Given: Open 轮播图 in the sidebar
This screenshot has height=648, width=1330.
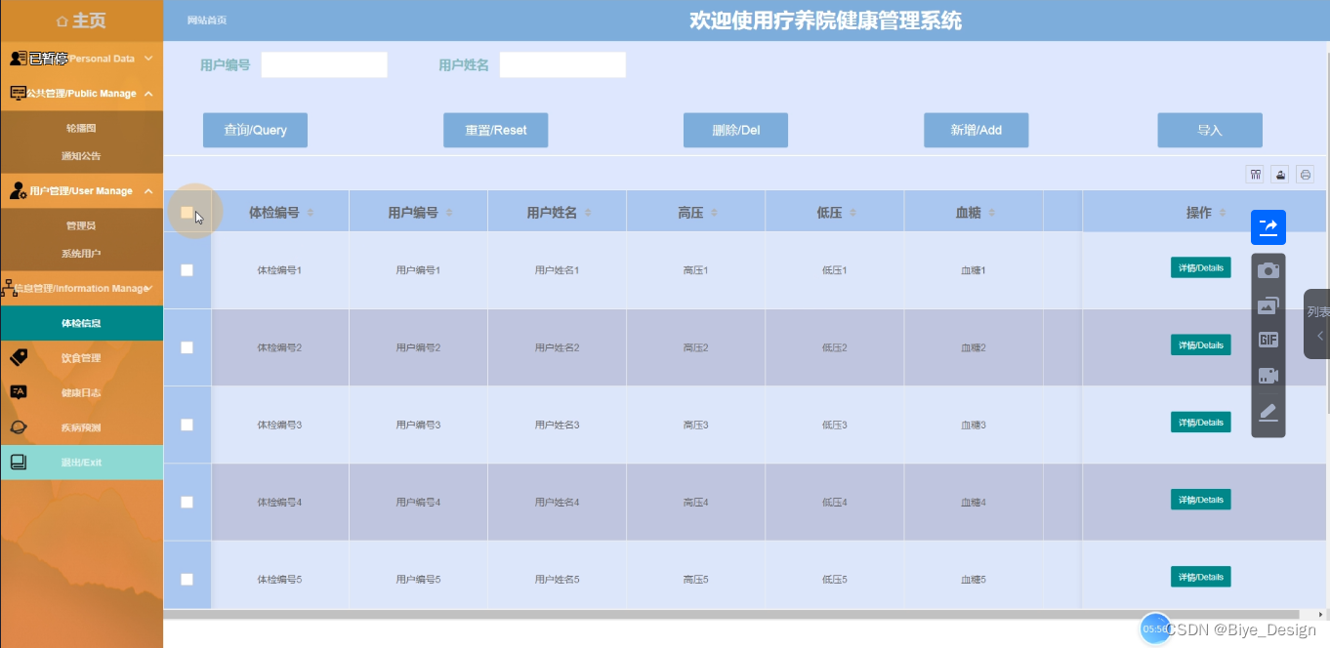Looking at the screenshot, I should 81,128.
